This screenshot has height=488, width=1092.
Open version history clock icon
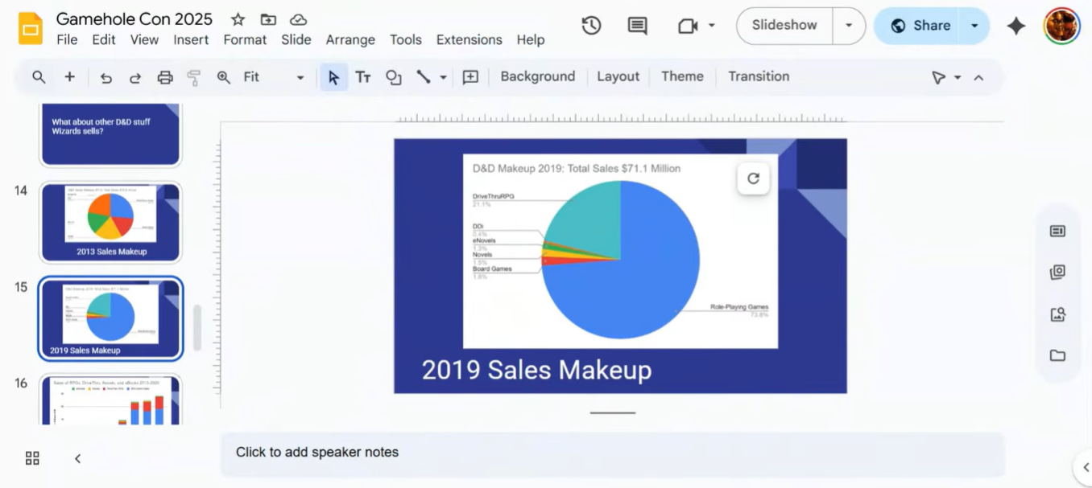(x=591, y=26)
